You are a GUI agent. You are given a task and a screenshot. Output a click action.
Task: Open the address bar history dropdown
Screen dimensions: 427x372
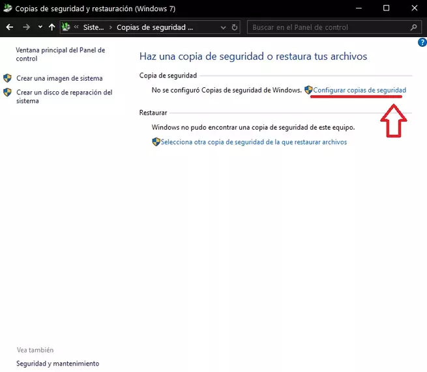pyautogui.click(x=224, y=27)
